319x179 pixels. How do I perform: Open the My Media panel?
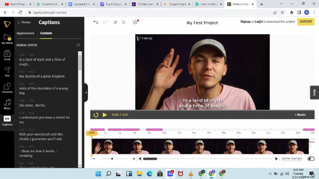click(x=7, y=39)
